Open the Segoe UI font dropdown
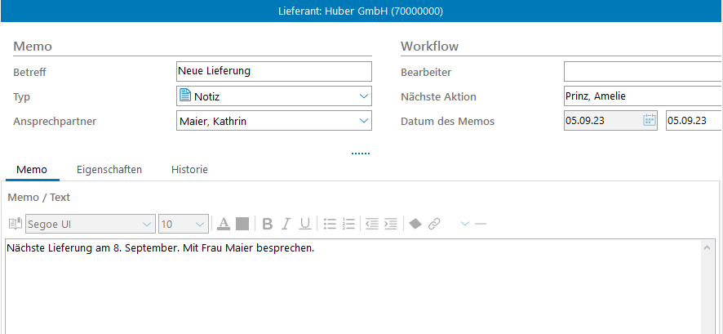The image size is (723, 334). coord(147,224)
